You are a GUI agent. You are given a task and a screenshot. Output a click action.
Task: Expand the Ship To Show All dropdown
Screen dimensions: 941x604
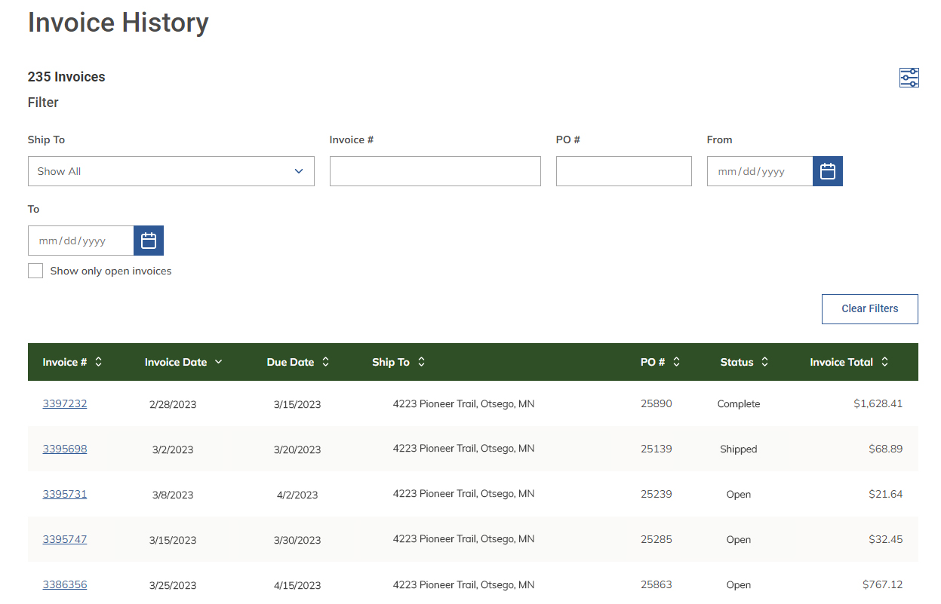coord(171,171)
